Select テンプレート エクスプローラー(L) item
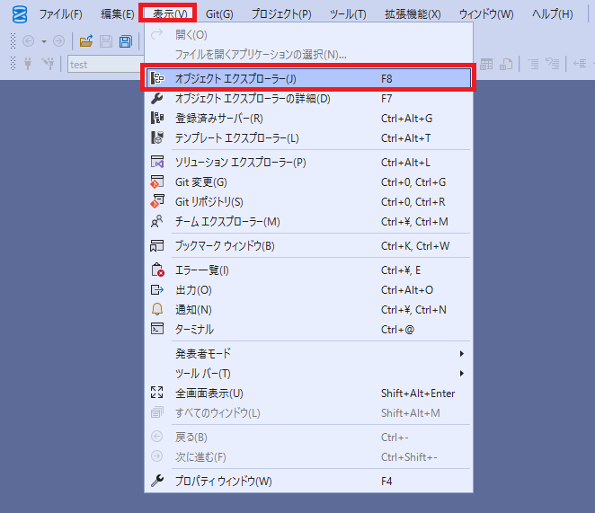This screenshot has width=595, height=513. pos(308,138)
